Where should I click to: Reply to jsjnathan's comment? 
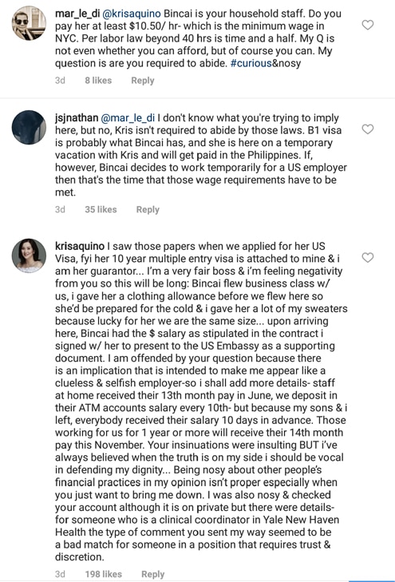click(x=148, y=210)
